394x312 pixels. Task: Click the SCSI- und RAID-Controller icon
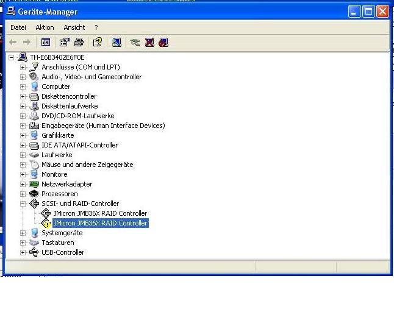pos(34,204)
